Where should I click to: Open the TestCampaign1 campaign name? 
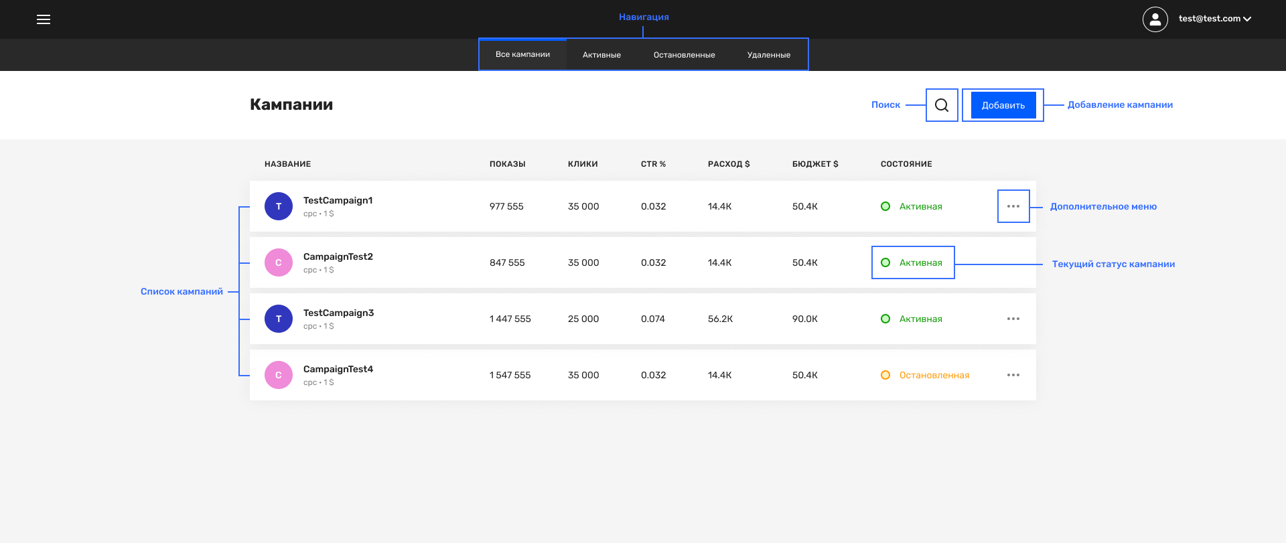click(338, 200)
